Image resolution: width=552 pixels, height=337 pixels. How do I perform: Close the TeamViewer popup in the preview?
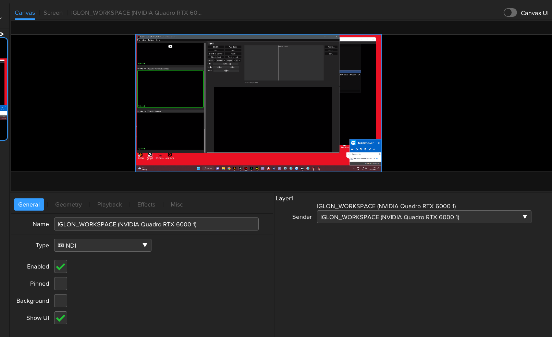point(379,143)
